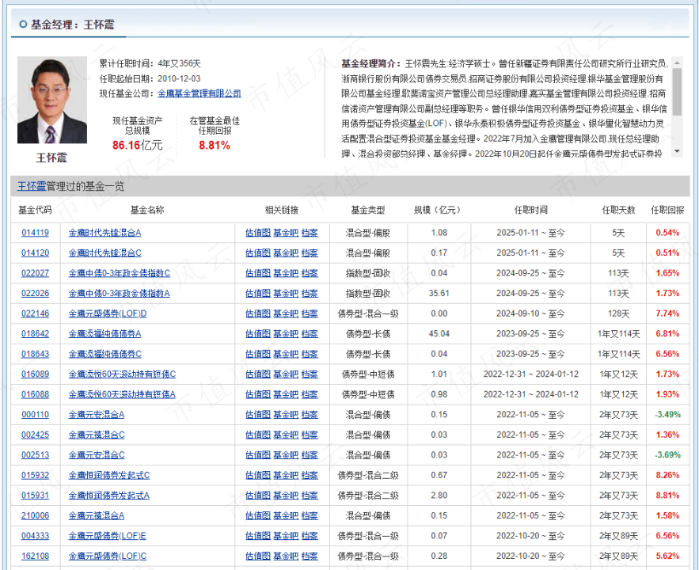Open fund code 022146
Screen dimensions: 699x570
35,313
